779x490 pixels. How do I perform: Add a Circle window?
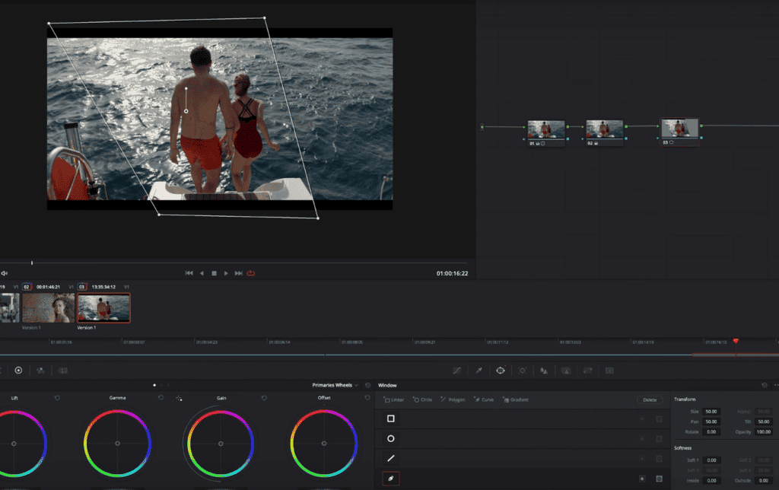click(x=423, y=400)
